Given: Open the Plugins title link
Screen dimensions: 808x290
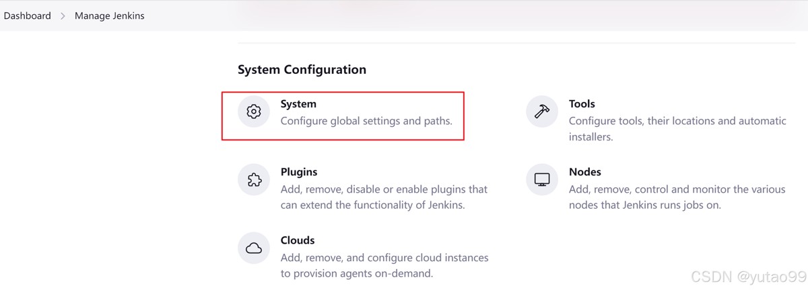Looking at the screenshot, I should [299, 172].
